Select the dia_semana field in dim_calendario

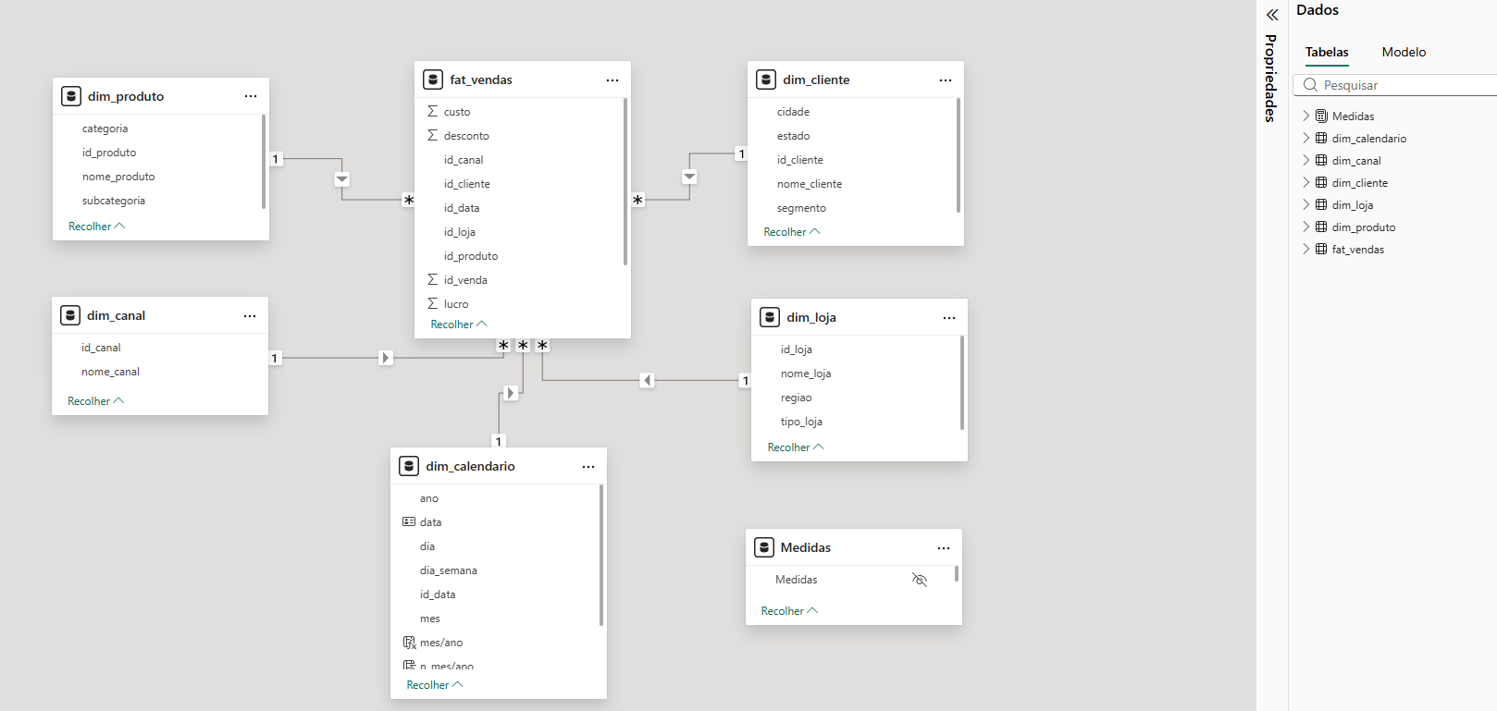[x=448, y=570]
